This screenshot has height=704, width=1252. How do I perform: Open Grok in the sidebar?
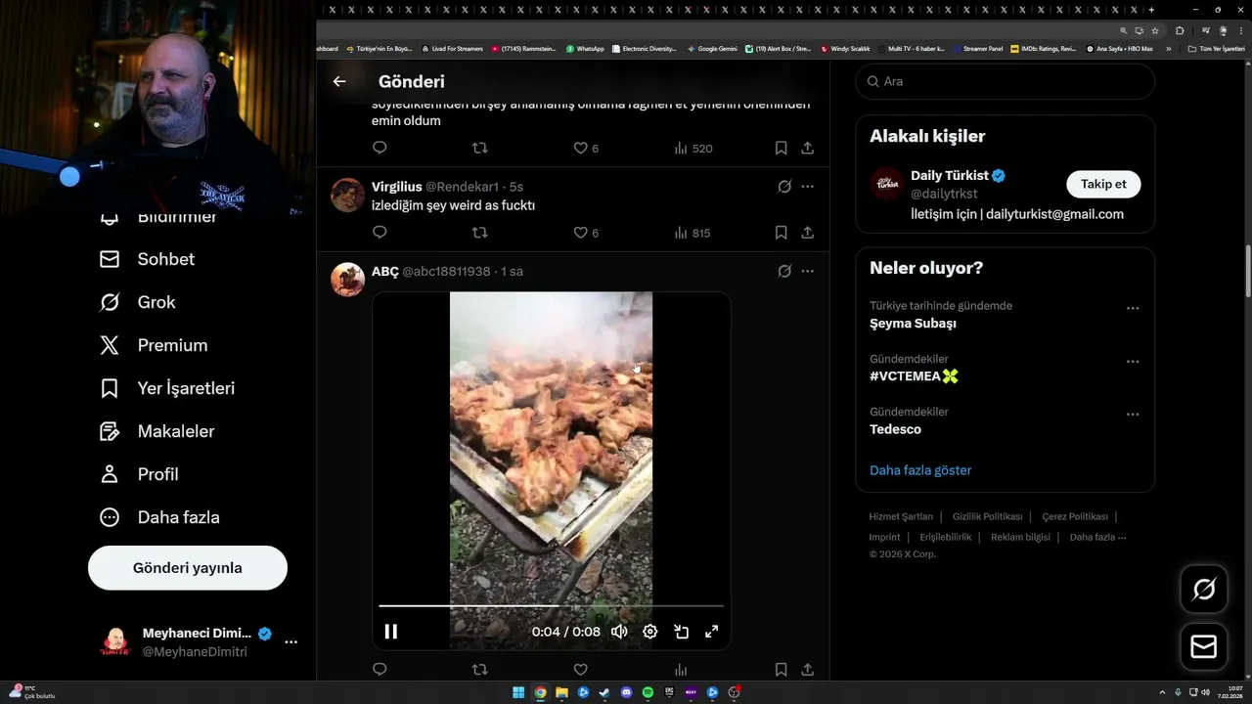coord(137,302)
